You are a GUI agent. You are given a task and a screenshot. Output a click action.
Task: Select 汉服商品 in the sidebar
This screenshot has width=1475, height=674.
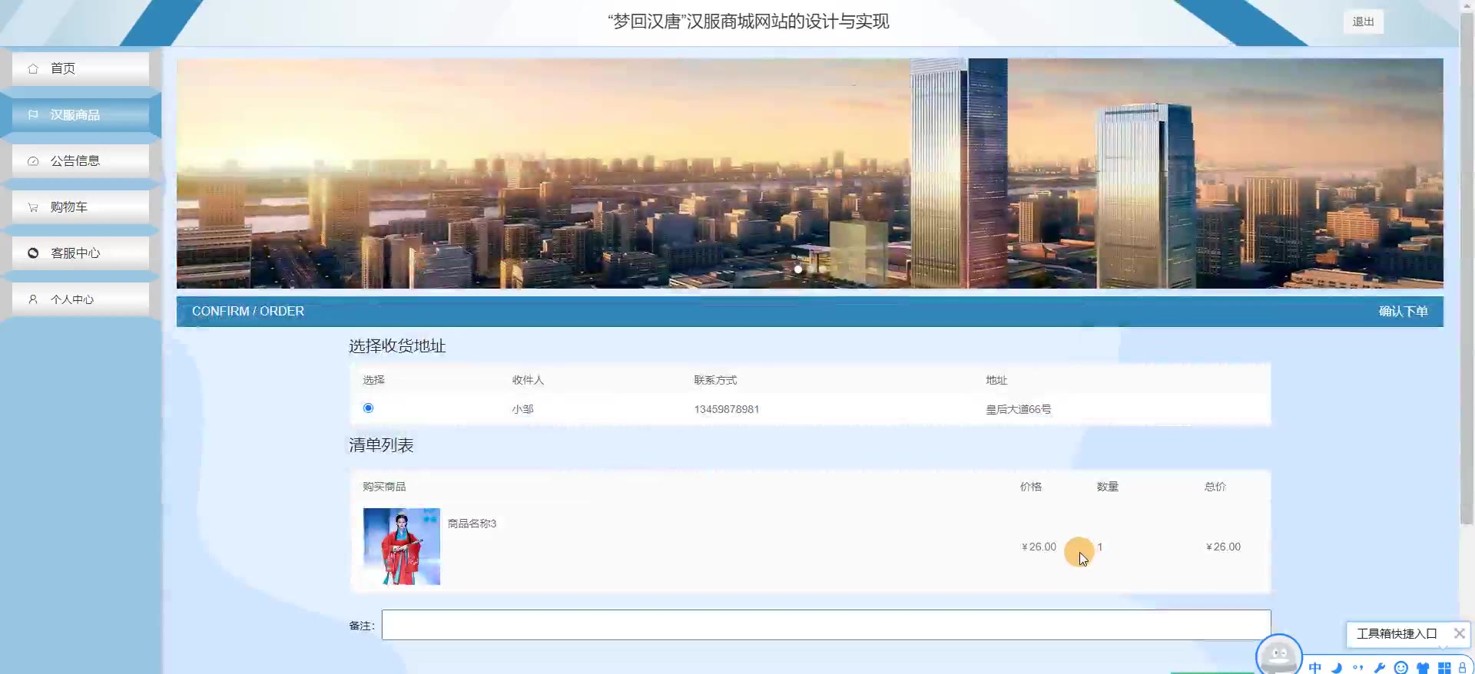pos(81,115)
